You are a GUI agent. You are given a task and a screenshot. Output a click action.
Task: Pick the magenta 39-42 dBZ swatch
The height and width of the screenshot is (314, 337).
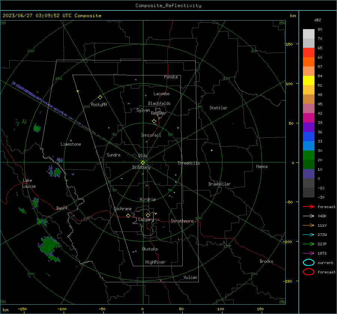309,118
